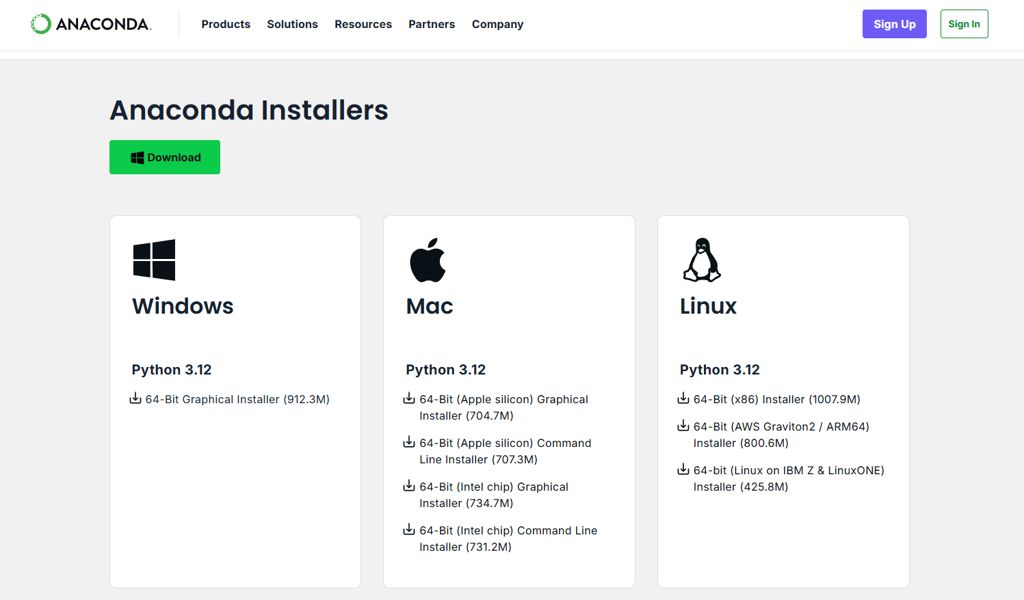Download Mac Intel chip Command Line Installer (731.2M)
Image resolution: width=1024 pixels, height=600 pixels.
(x=508, y=538)
